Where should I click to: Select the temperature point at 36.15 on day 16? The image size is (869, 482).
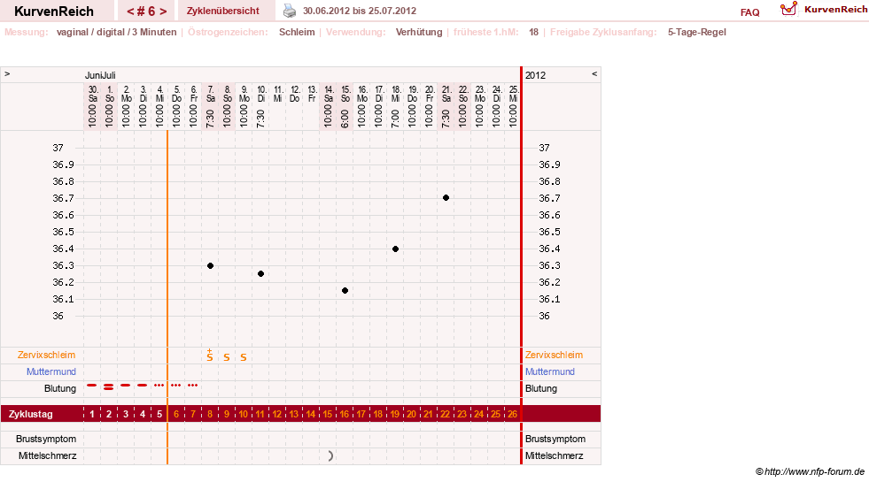pyautogui.click(x=345, y=291)
